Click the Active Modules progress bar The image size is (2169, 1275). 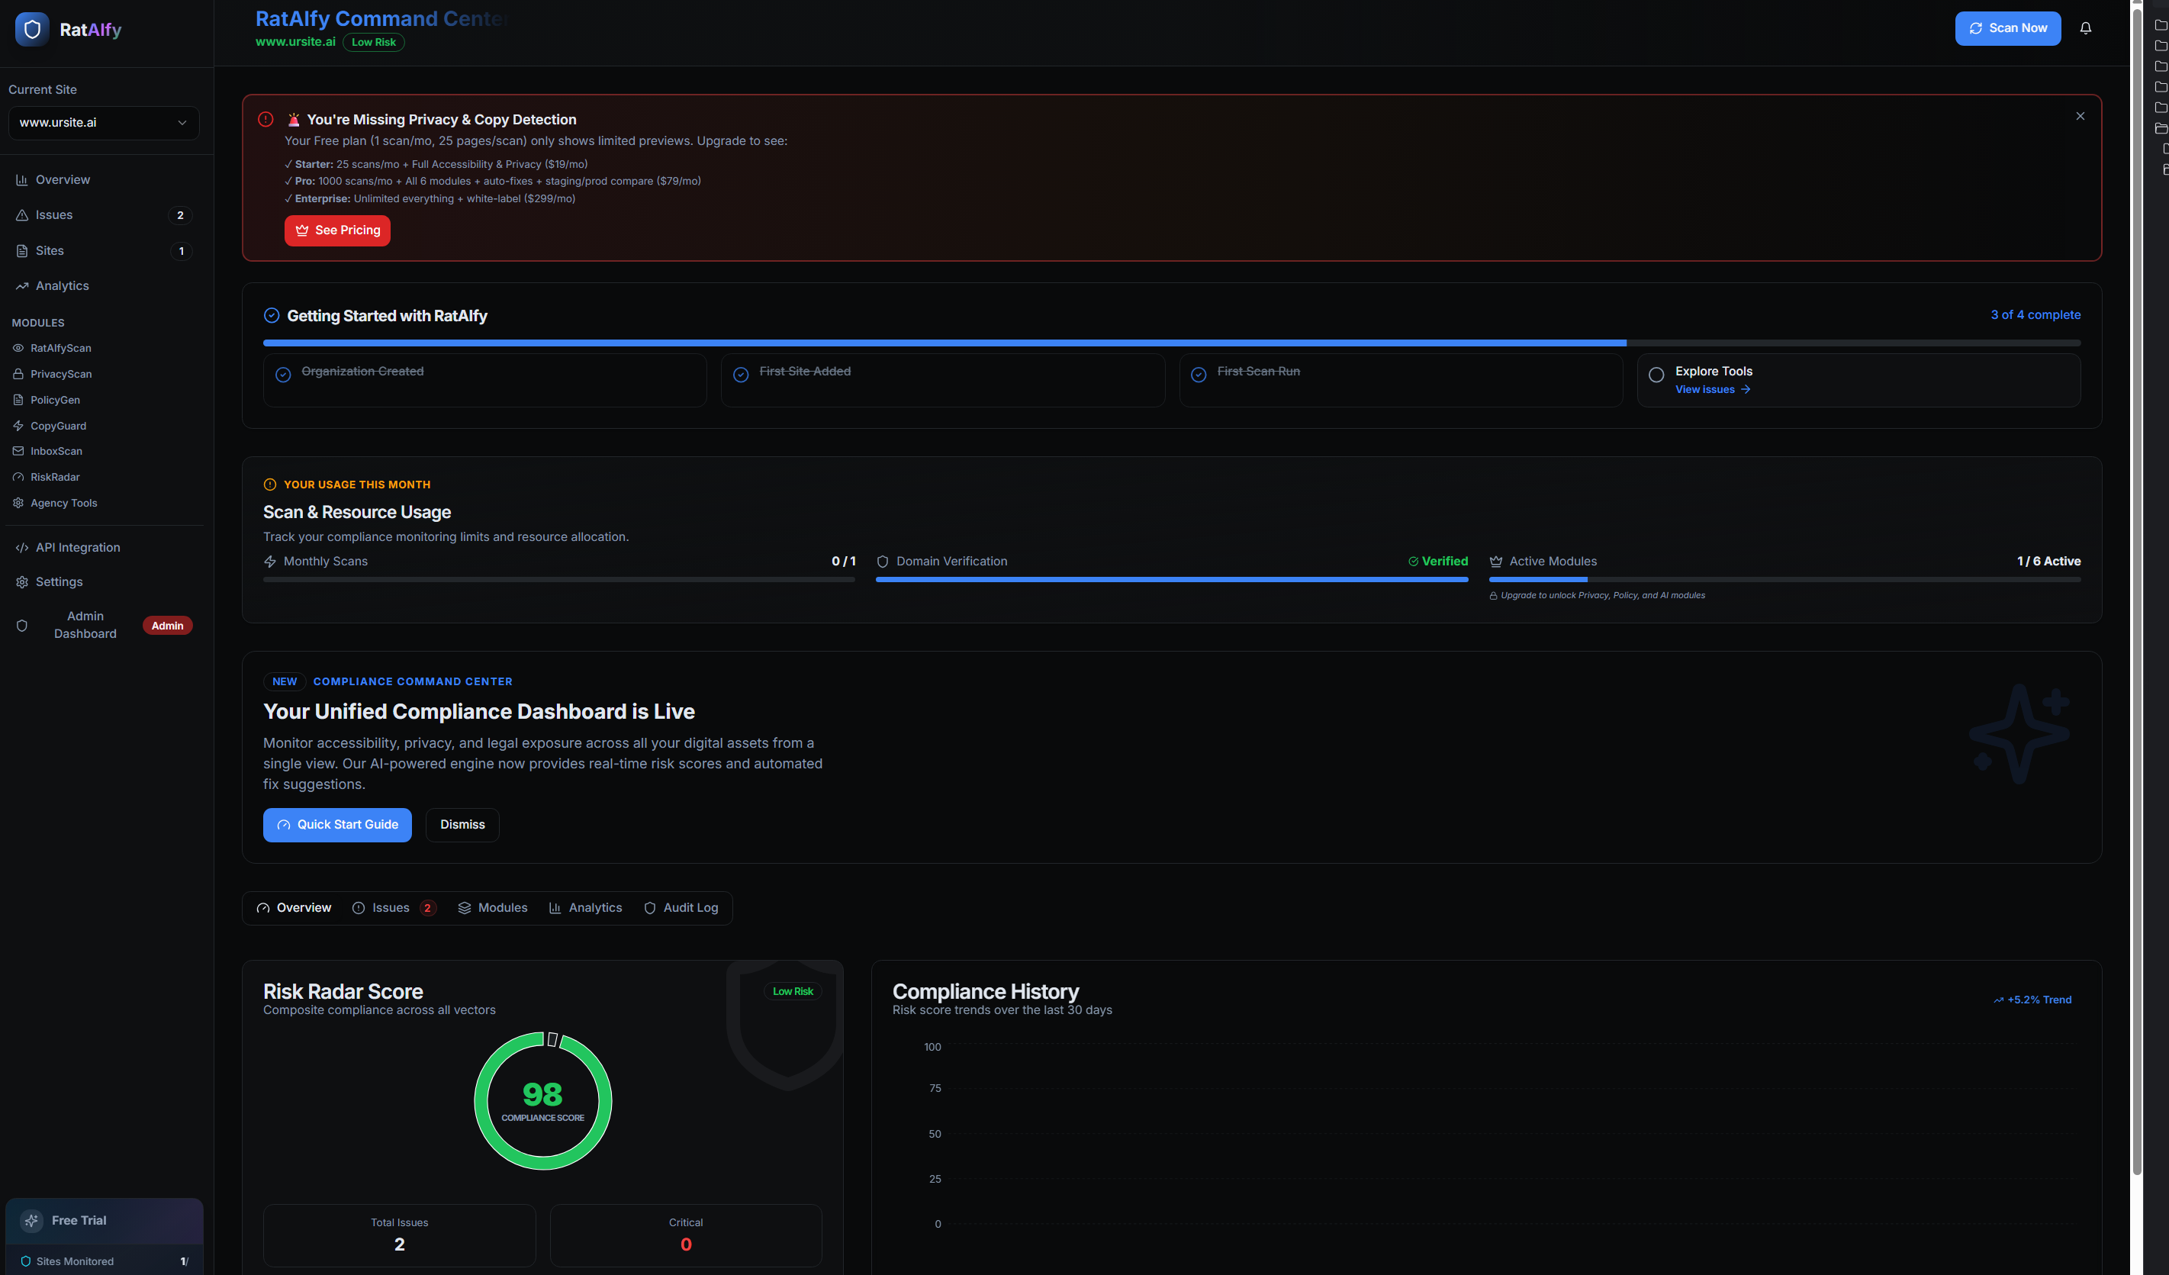pos(1784,579)
